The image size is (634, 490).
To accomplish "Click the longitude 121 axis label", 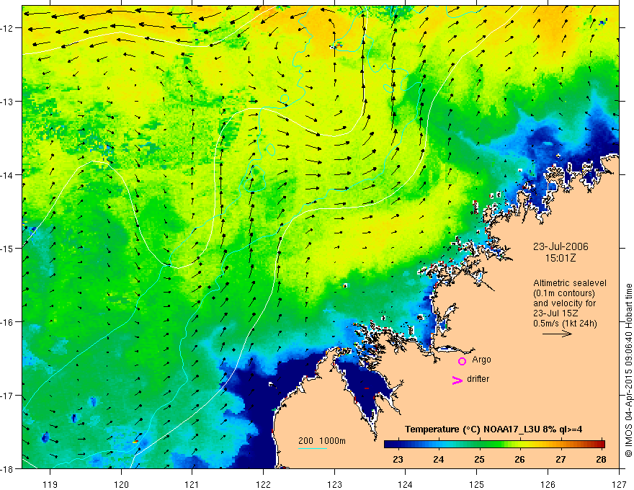I will pyautogui.click(x=192, y=484).
